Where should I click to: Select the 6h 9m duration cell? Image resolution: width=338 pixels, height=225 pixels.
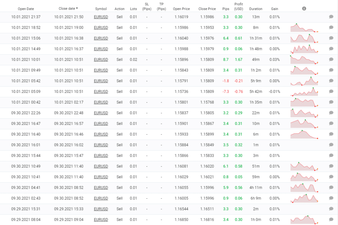tap(256, 198)
